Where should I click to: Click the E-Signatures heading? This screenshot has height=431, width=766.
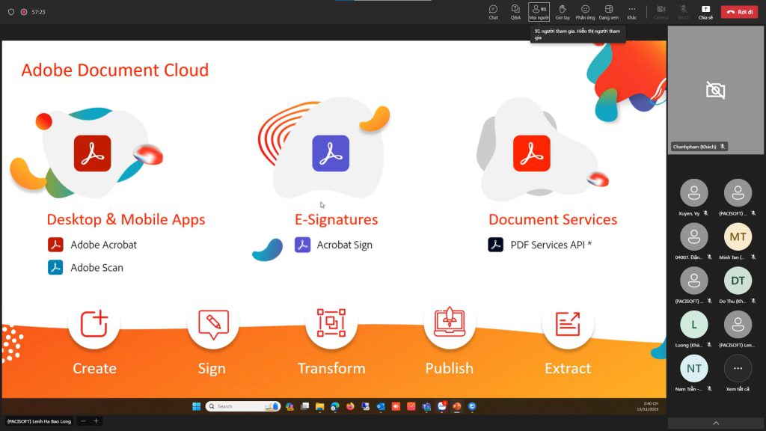tap(336, 219)
